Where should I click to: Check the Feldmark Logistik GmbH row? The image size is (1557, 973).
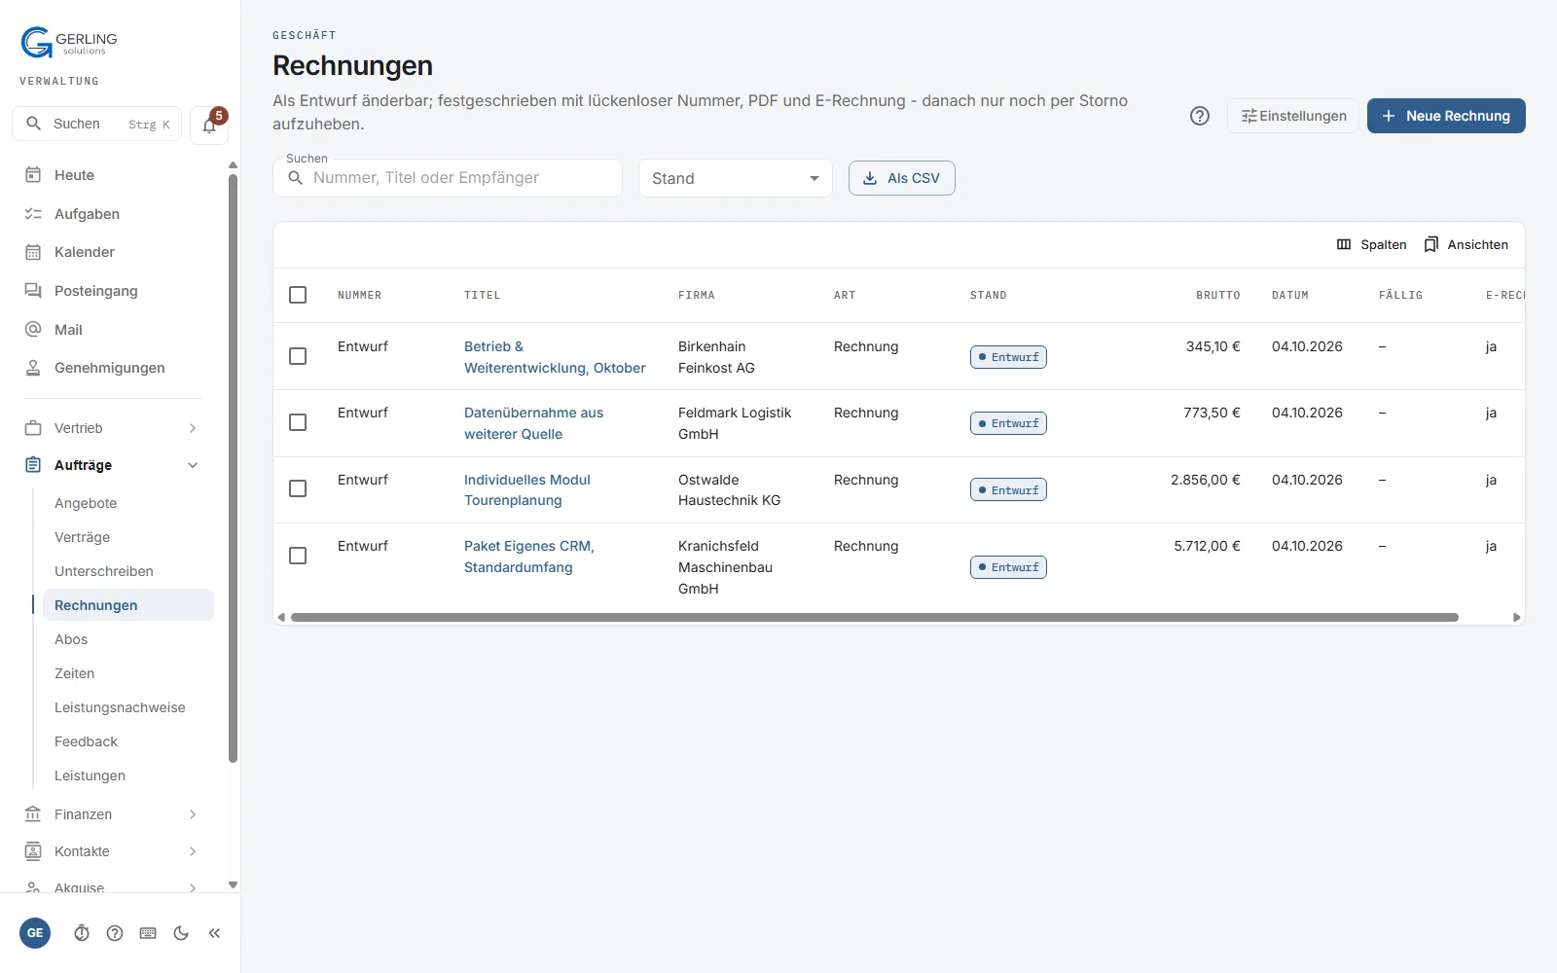pyautogui.click(x=298, y=422)
